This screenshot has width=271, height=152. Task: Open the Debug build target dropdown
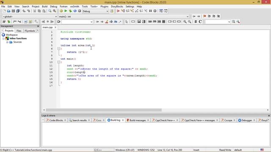(x=95, y=11)
